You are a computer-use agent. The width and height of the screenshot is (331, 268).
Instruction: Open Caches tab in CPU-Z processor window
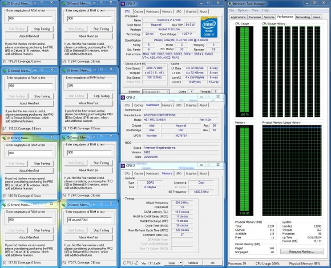pyautogui.click(x=139, y=11)
